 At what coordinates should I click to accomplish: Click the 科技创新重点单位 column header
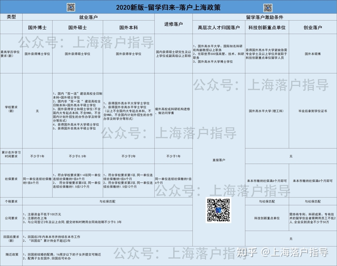pos(267,27)
